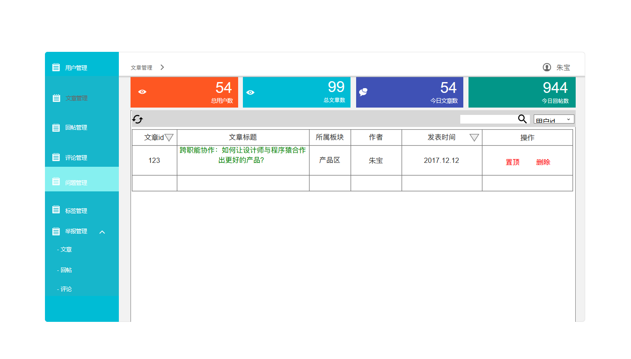Viewport: 631px width, 359px height.
Task: Click the 作者 column header
Action: (376, 137)
